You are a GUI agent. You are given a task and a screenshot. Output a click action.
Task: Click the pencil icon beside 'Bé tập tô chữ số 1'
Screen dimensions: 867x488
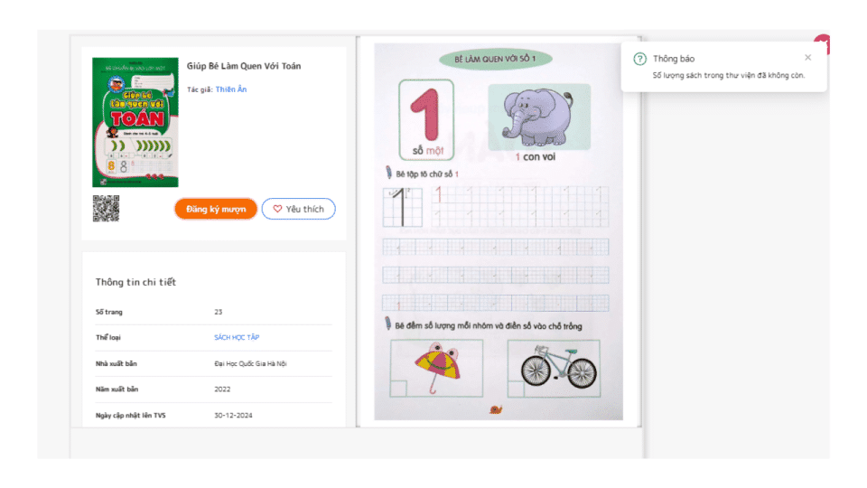click(388, 173)
